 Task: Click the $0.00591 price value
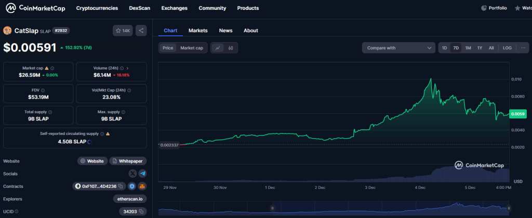click(30, 47)
